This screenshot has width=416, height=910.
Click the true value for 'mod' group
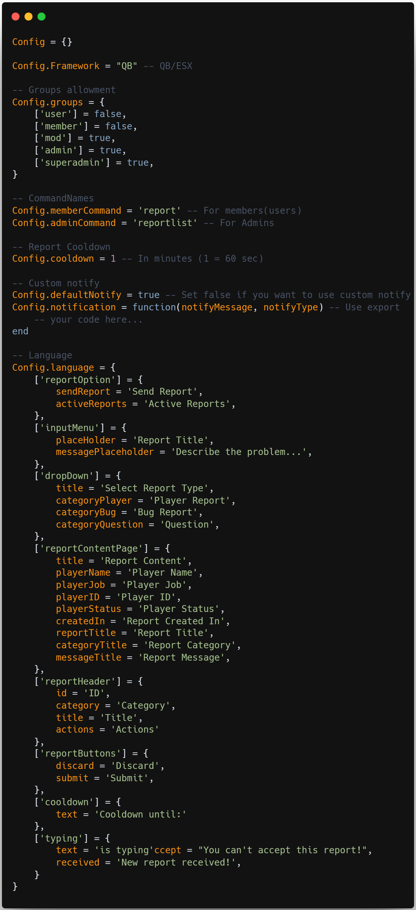99,138
